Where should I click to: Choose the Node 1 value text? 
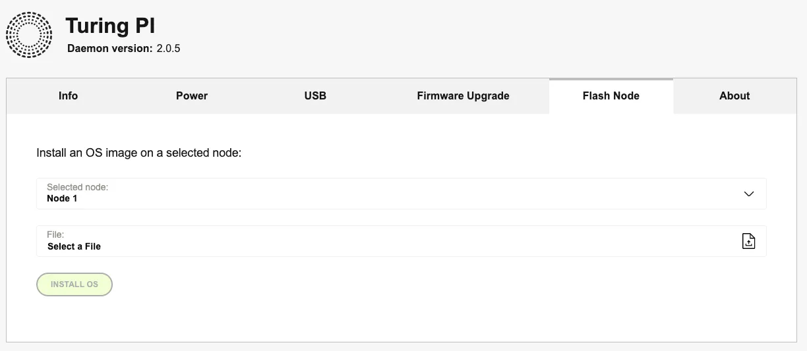62,198
